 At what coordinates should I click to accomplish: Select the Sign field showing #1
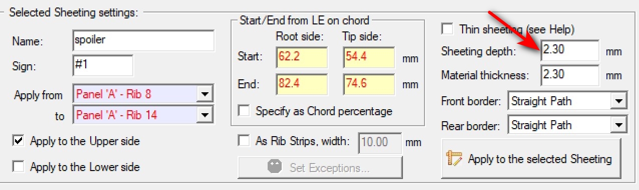click(103, 65)
